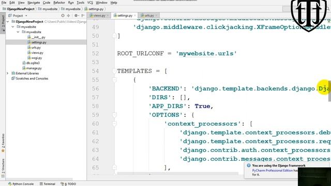This screenshot has width=331, height=186.
Task: Open the Python Console tool window
Action: [x=21, y=184]
